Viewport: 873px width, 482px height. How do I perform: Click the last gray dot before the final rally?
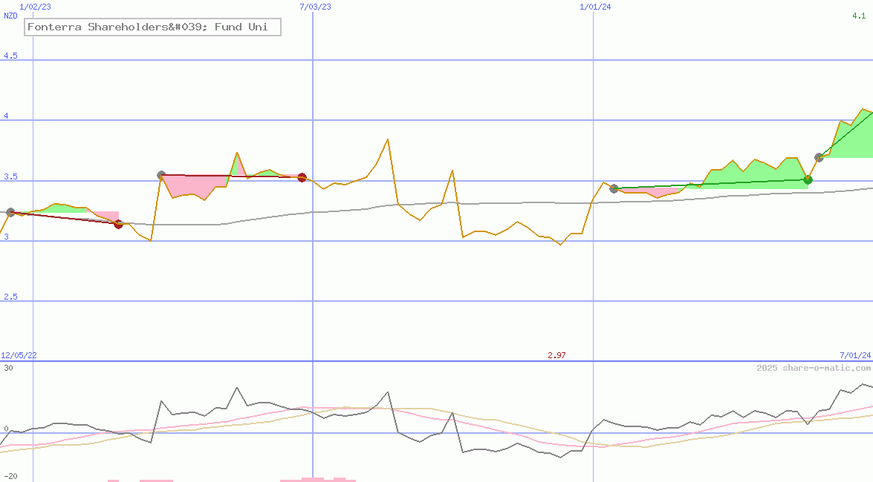pyautogui.click(x=819, y=157)
